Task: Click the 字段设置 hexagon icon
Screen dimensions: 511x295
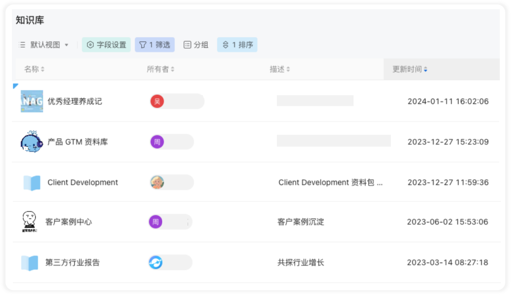Action: [x=90, y=45]
